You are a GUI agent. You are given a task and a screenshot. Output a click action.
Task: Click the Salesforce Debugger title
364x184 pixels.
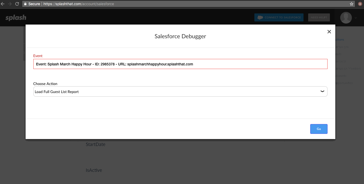point(180,36)
